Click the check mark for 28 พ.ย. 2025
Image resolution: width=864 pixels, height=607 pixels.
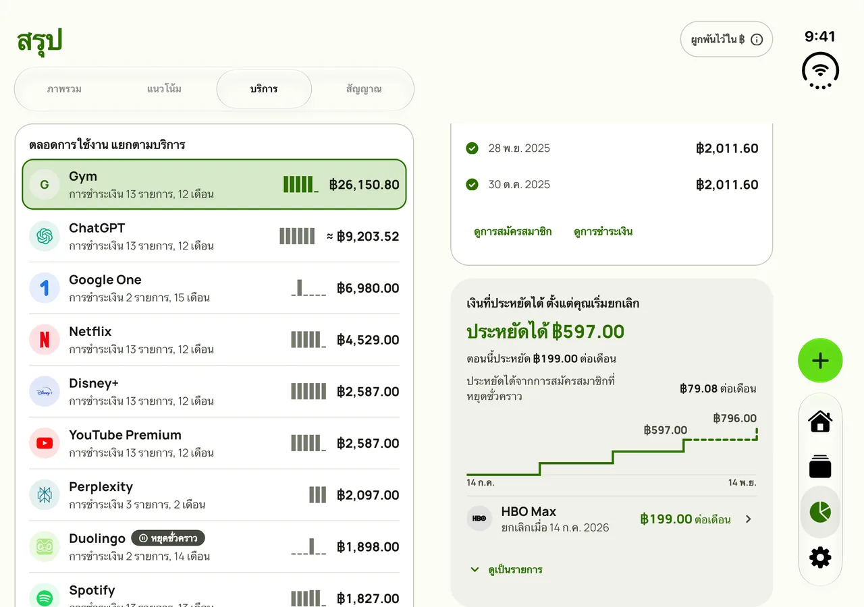point(472,148)
